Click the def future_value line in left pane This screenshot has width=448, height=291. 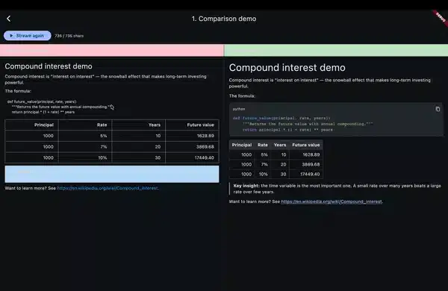42,101
